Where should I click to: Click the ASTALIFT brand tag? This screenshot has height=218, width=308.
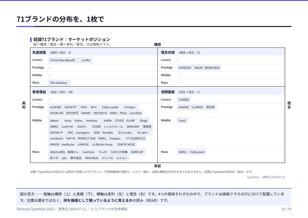pyautogui.click(x=71, y=107)
